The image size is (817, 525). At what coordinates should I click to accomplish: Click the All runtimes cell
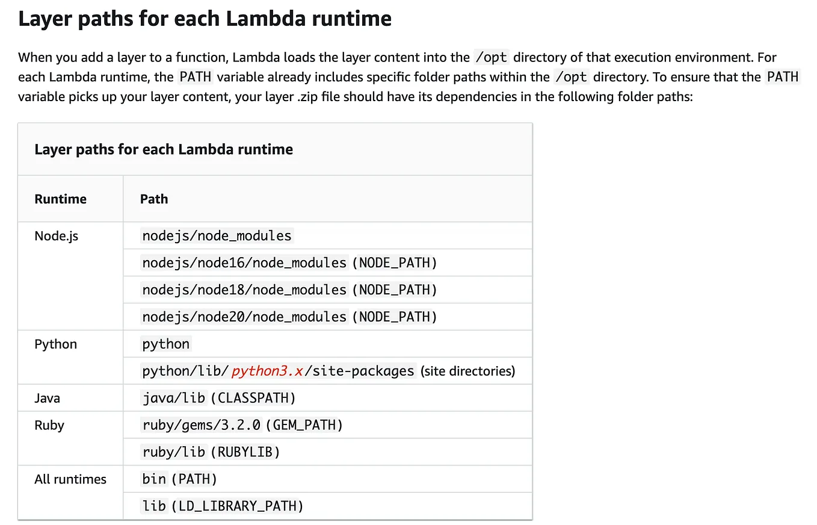coord(70,479)
